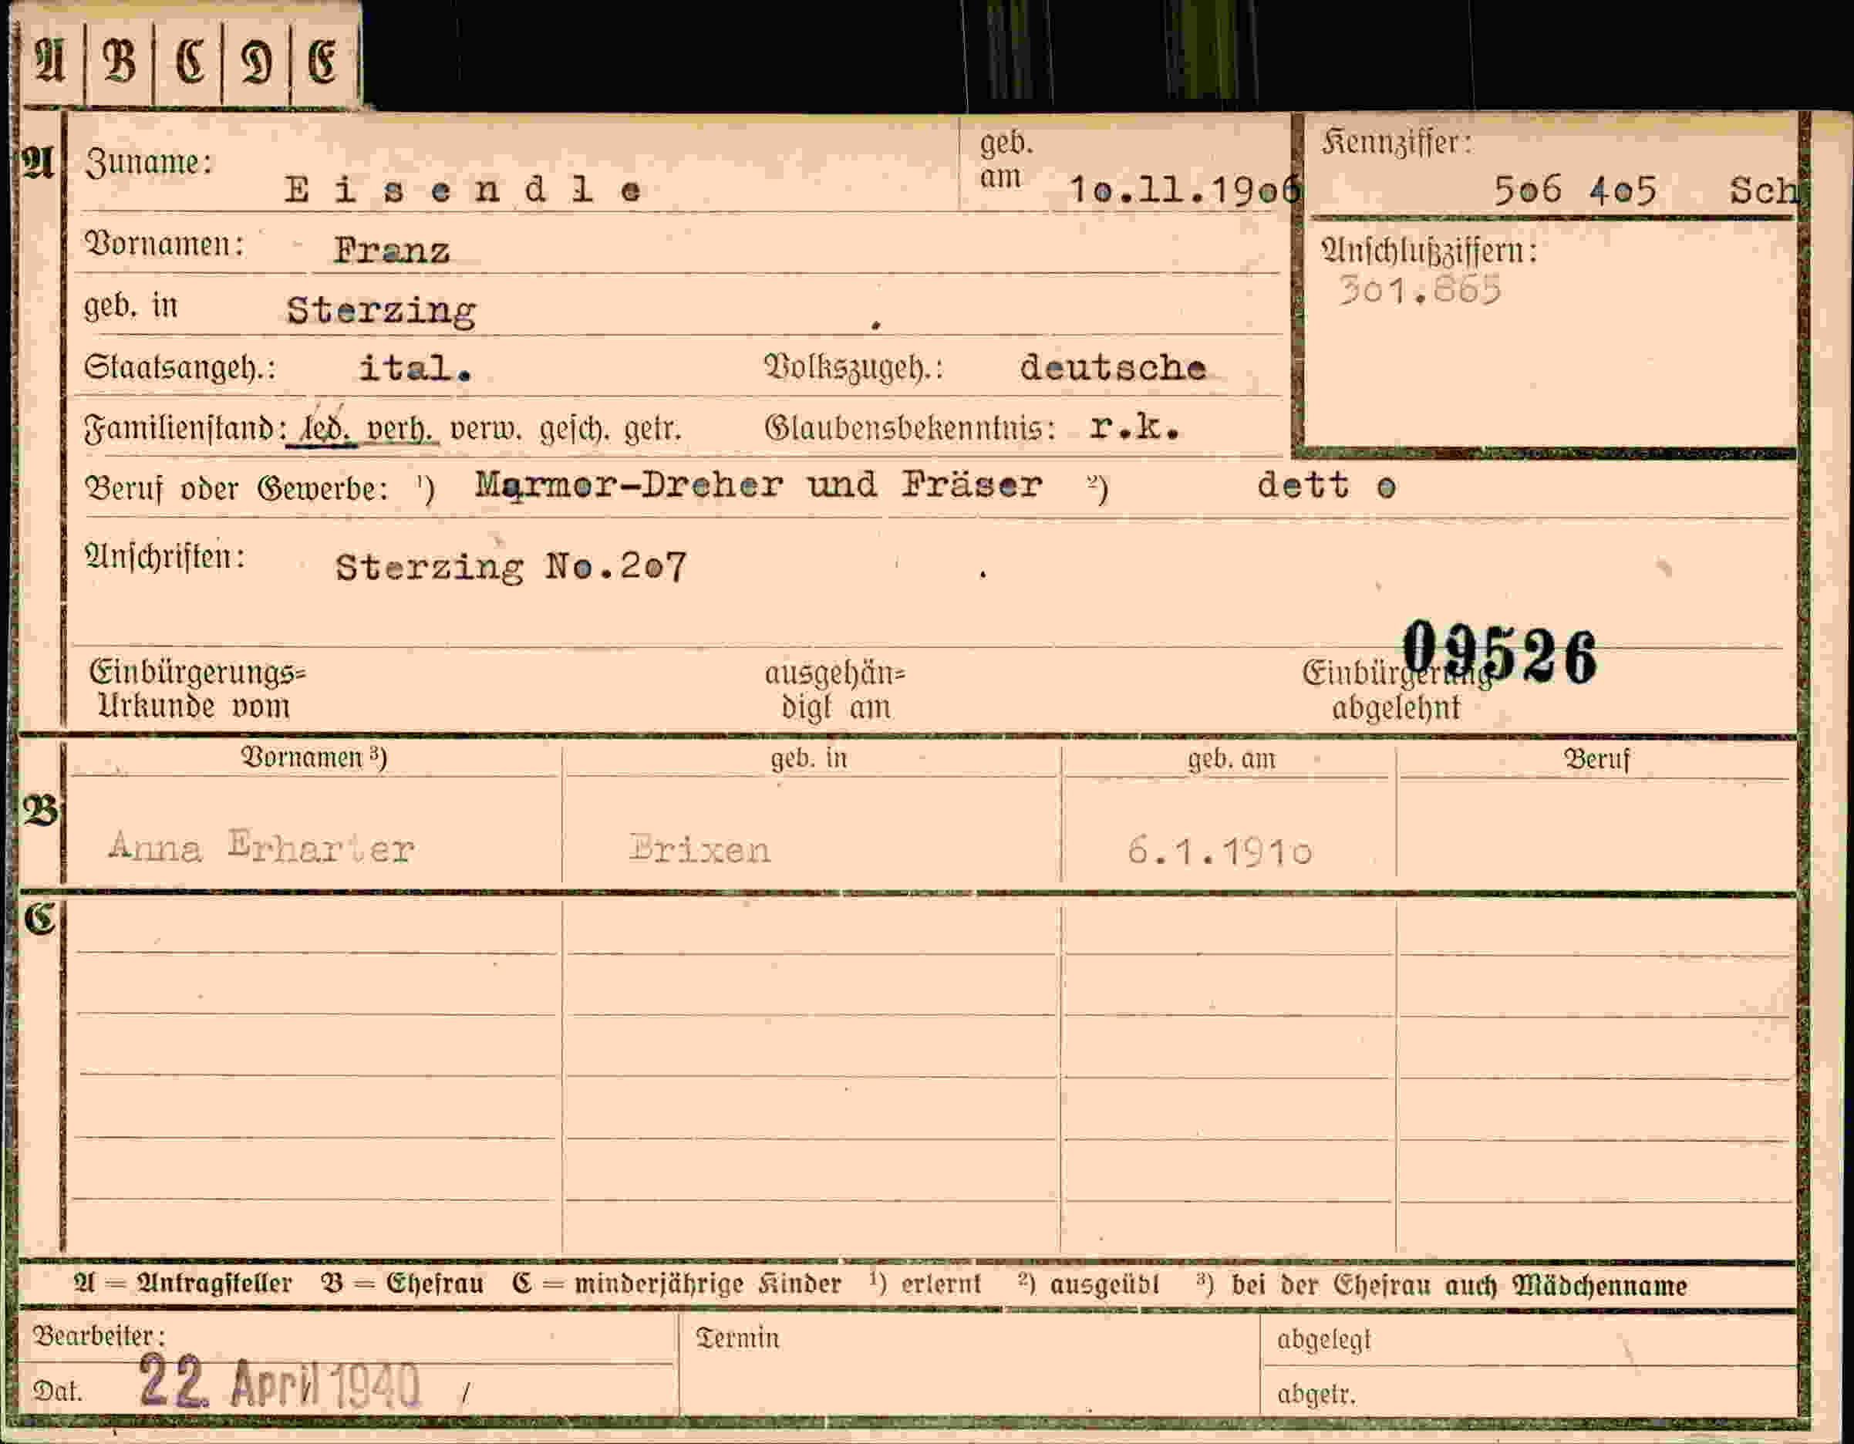Click the underlined 'verh.' marital option
Viewport: 1854px width, 1444px height.
pyautogui.click(x=399, y=429)
